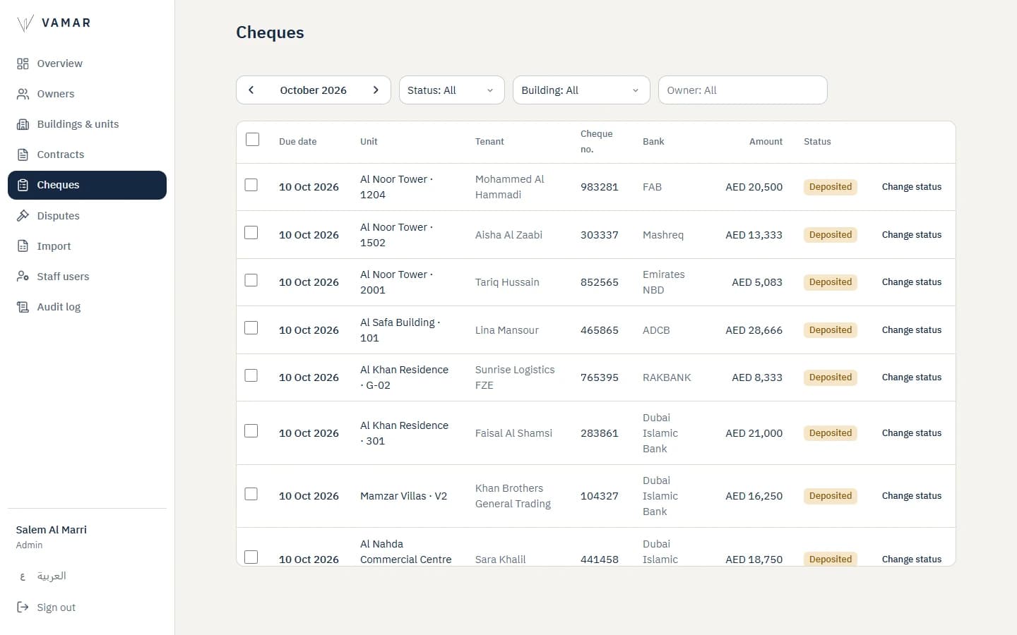Go to next month with right chevron

point(376,90)
